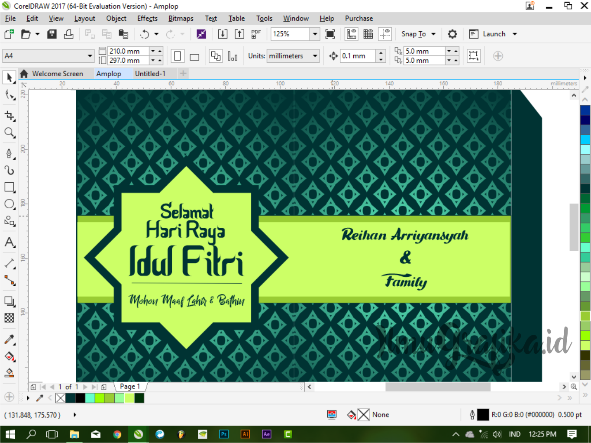Image resolution: width=591 pixels, height=443 pixels.
Task: Save the current document
Action: (x=52, y=34)
